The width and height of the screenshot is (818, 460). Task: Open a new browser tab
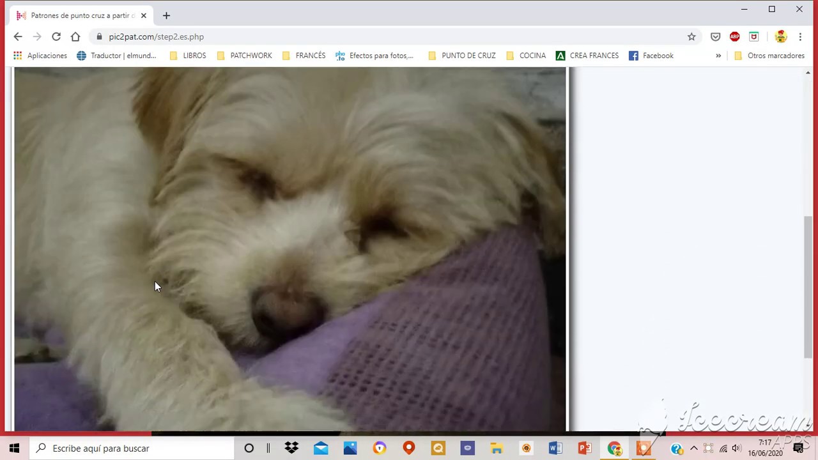point(166,15)
